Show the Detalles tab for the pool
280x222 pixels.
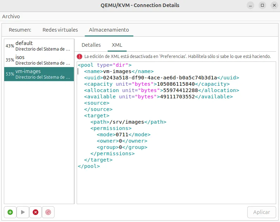(91, 45)
